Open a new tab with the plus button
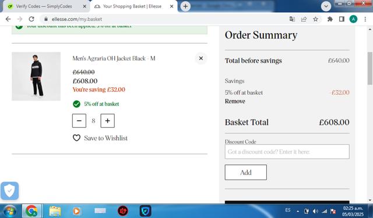373x218 pixels. point(185,6)
